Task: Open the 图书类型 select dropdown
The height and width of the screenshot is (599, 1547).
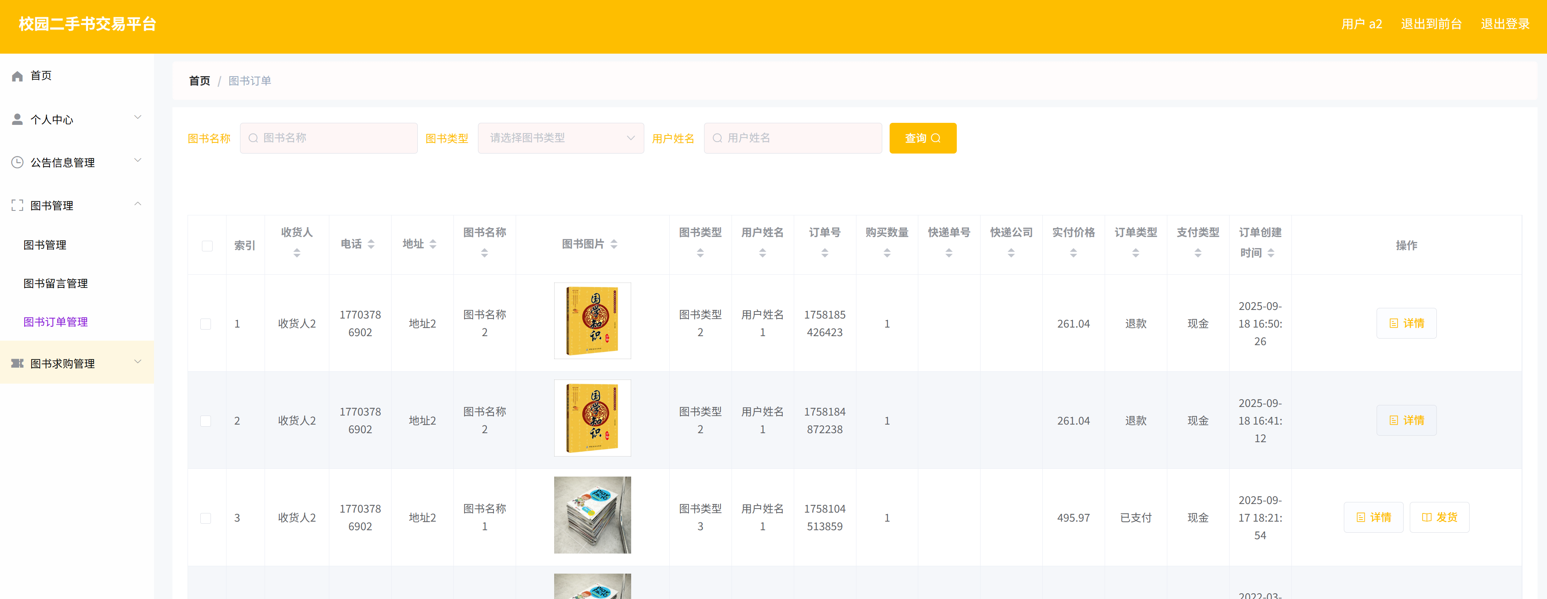Action: tap(560, 138)
